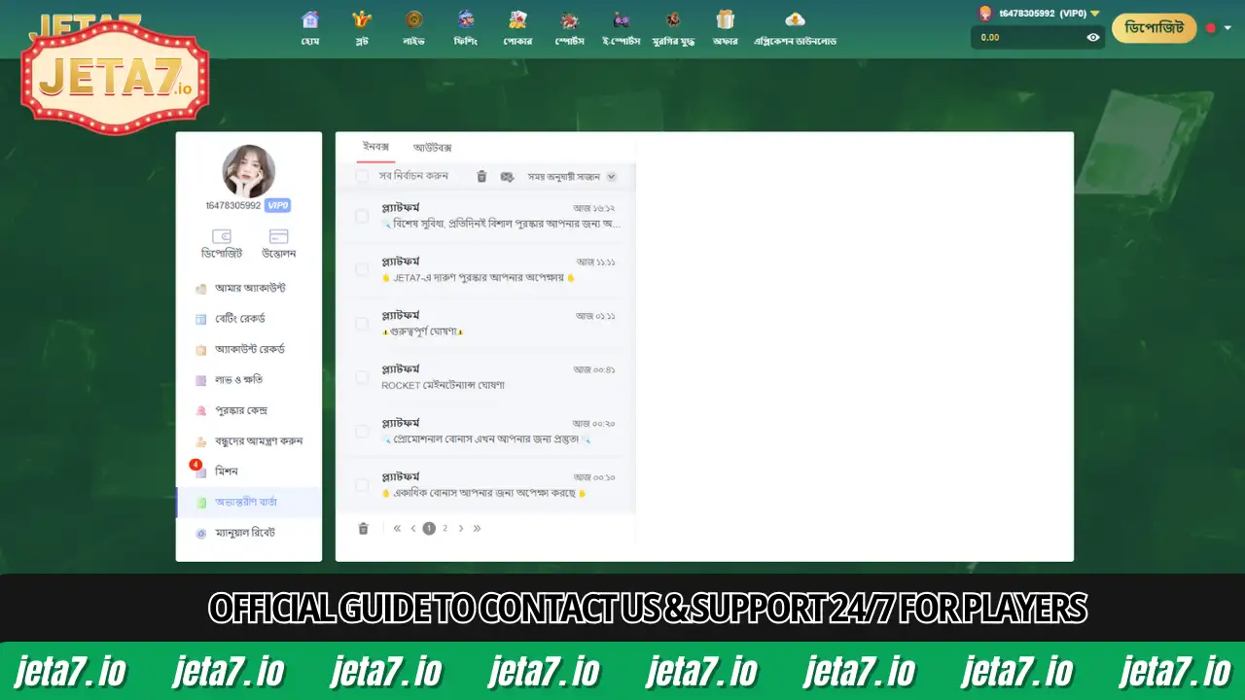The width and height of the screenshot is (1245, 700).
Task: Open the মুরগির যুদ্ধ (Cockfight) icon
Action: 673,19
